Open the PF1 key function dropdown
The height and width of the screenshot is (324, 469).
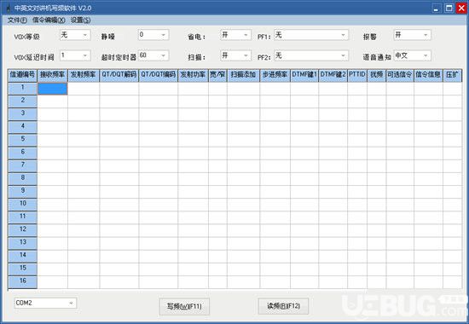(x=311, y=35)
